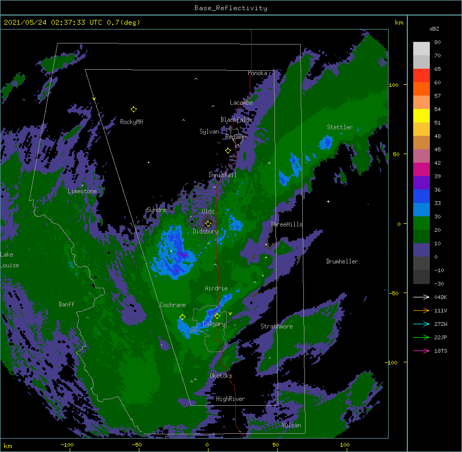Click the magenta 39 dBZ color swatch
The image size is (462, 452).
coord(421,169)
